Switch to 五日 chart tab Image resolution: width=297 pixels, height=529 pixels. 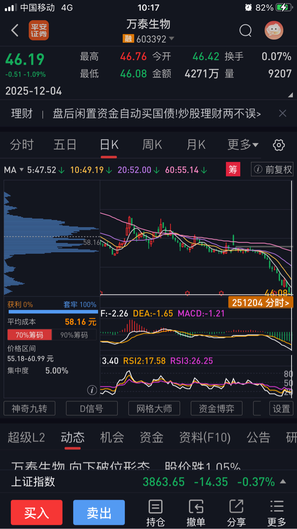pos(65,145)
